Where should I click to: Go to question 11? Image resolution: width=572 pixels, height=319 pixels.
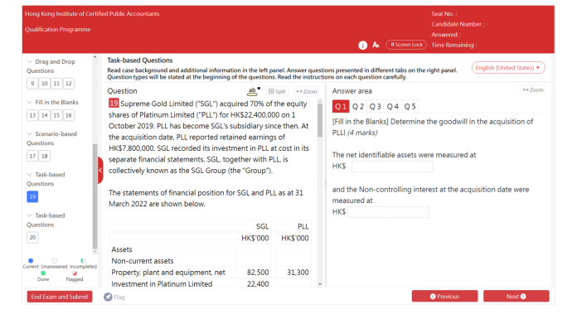point(56,84)
